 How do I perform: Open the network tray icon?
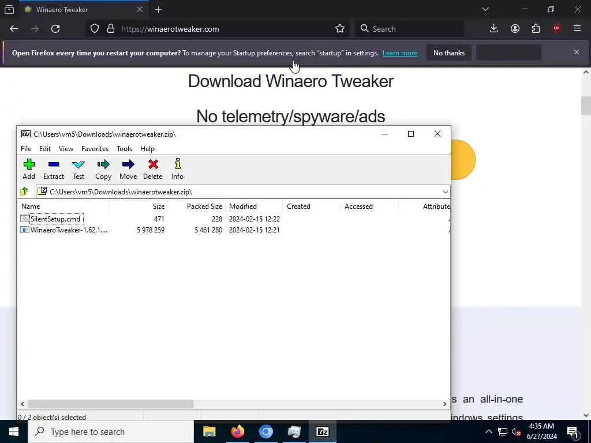tap(503, 432)
